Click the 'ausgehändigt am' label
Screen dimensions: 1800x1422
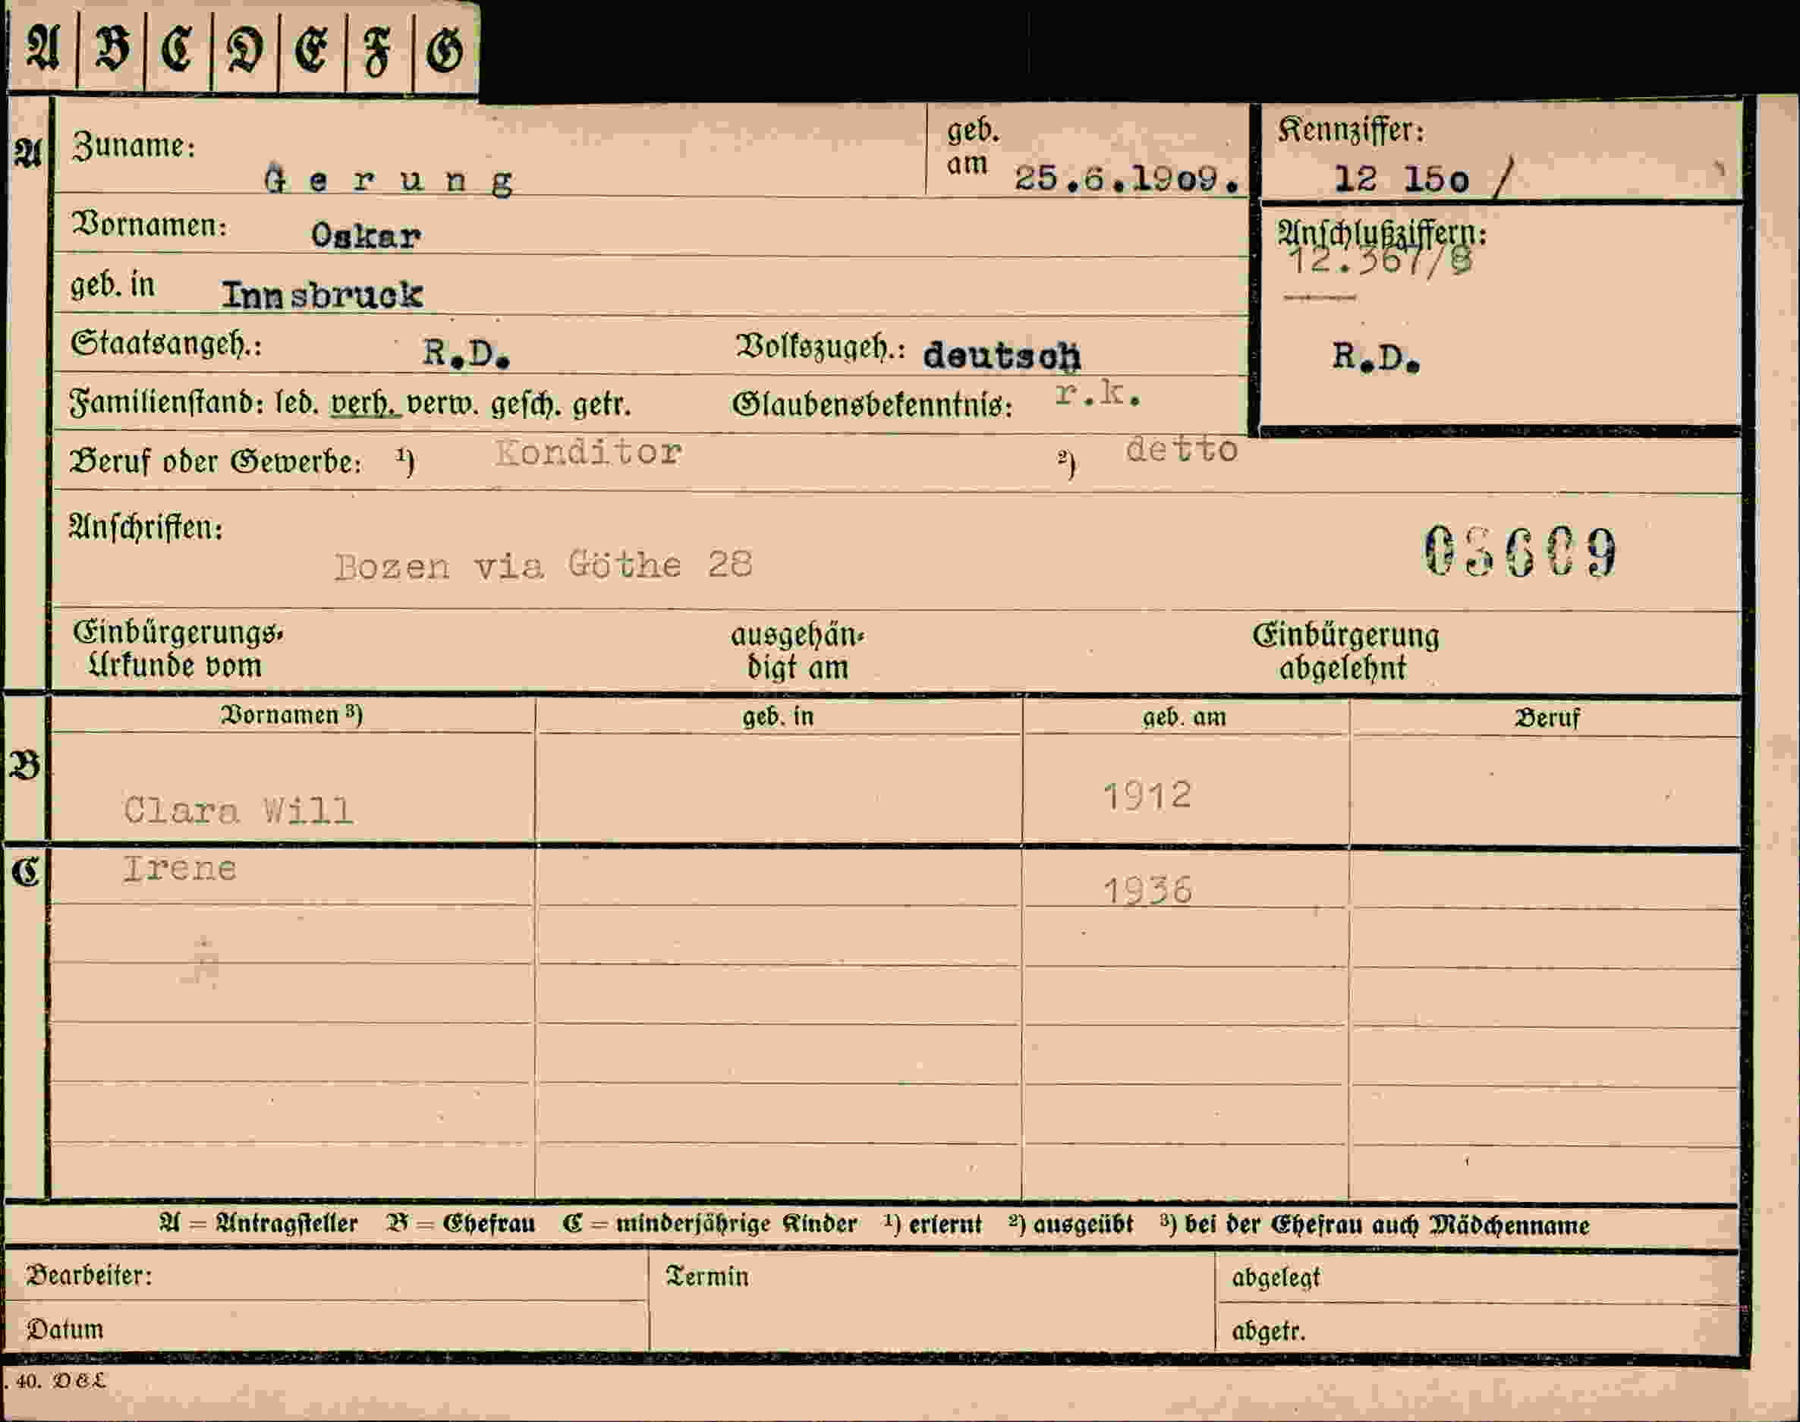coord(798,651)
